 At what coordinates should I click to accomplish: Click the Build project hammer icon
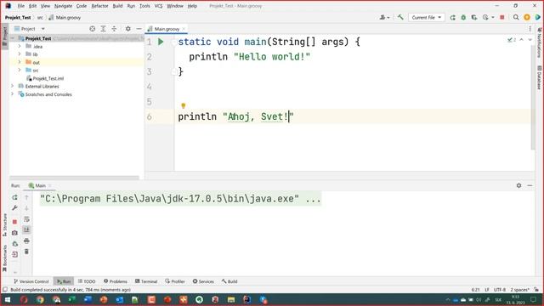pos(400,17)
